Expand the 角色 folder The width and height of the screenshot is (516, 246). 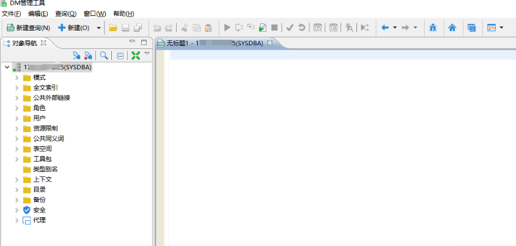point(17,108)
